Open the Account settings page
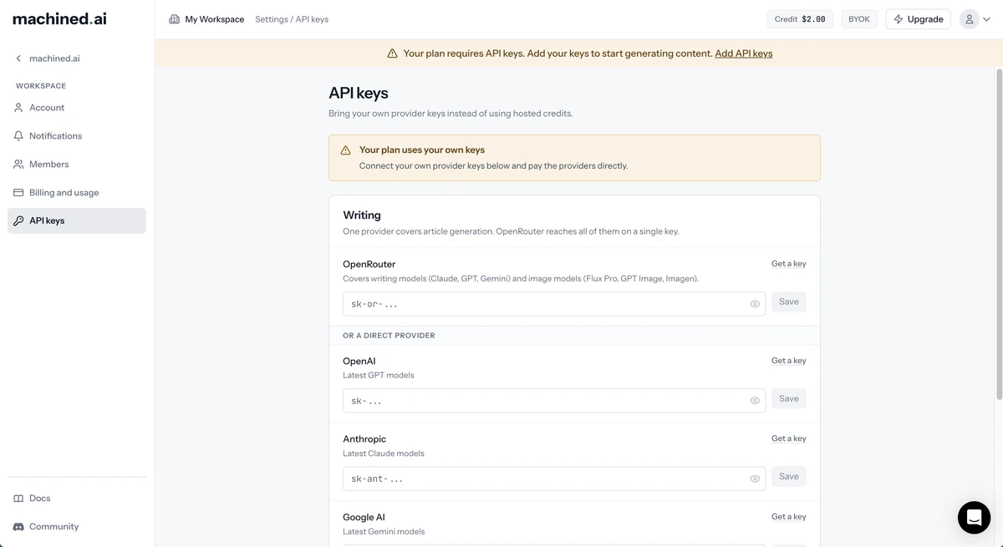The image size is (1003, 547). click(x=77, y=108)
